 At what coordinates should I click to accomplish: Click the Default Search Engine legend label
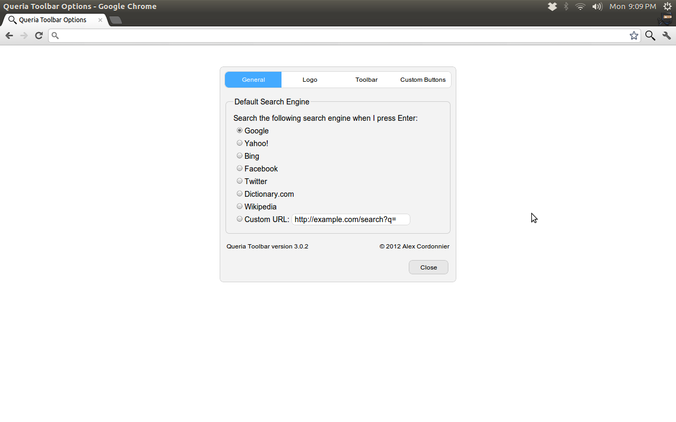[272, 102]
